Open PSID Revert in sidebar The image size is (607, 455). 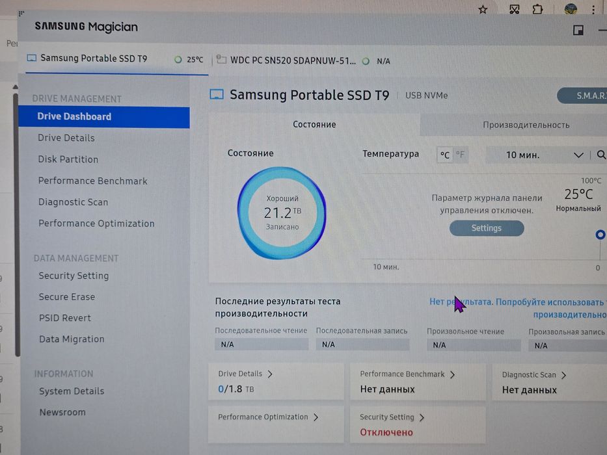65,318
